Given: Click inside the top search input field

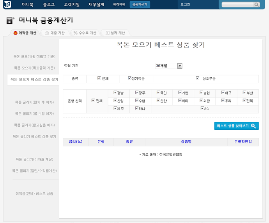Looking at the screenshot, I should [237, 5].
